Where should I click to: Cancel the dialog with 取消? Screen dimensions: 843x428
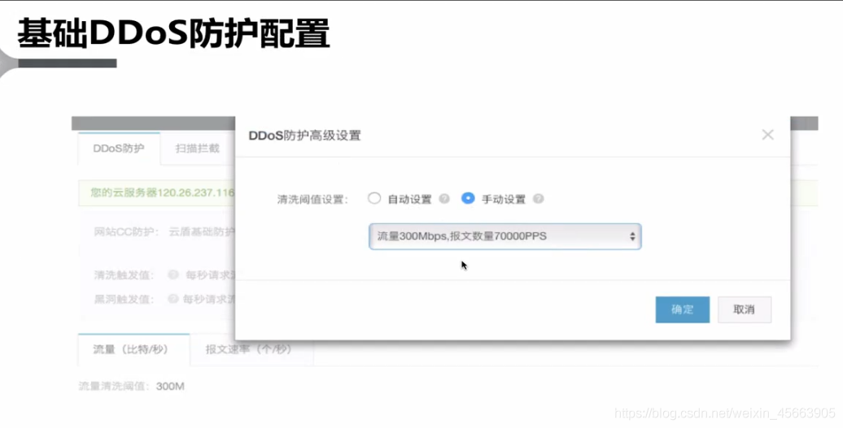point(744,309)
